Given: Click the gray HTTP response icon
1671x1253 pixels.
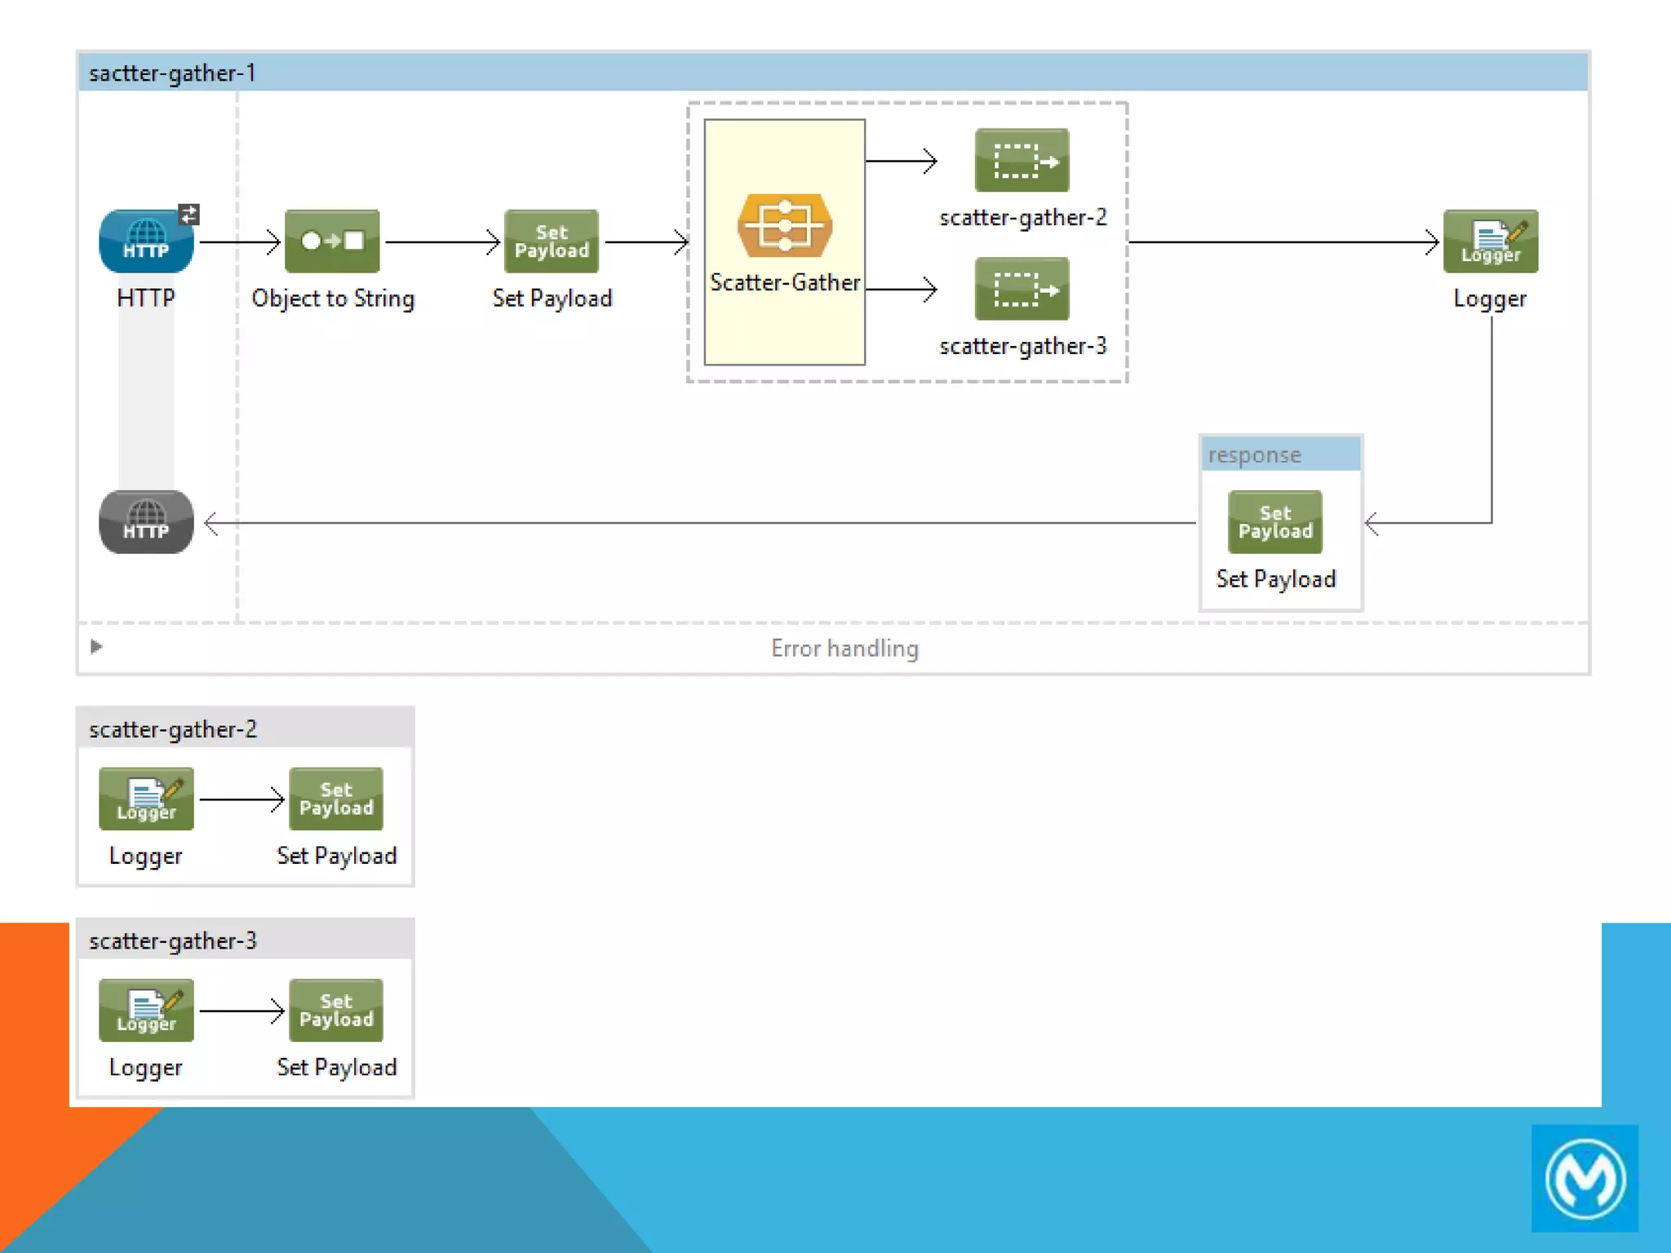Looking at the screenshot, I should (x=146, y=522).
